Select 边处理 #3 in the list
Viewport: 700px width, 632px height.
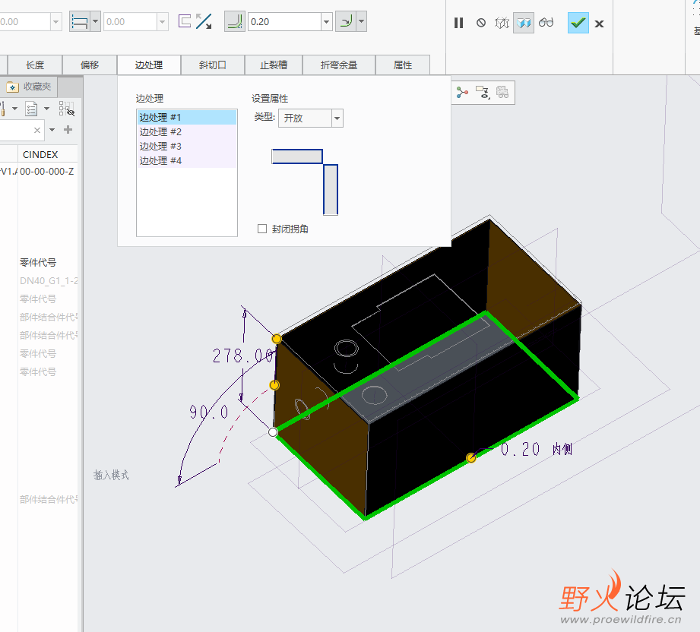tap(187, 146)
